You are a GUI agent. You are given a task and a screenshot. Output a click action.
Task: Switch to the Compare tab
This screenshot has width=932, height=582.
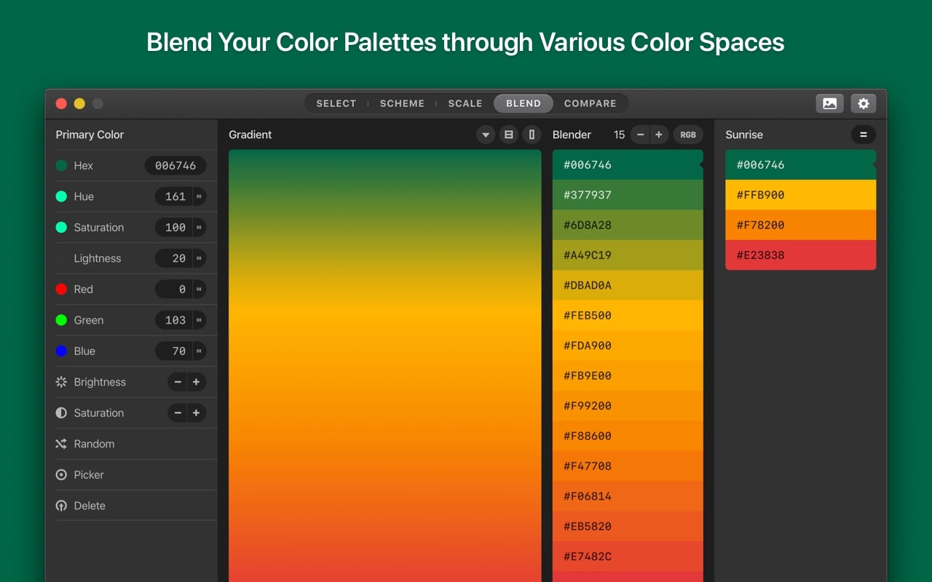(x=590, y=103)
